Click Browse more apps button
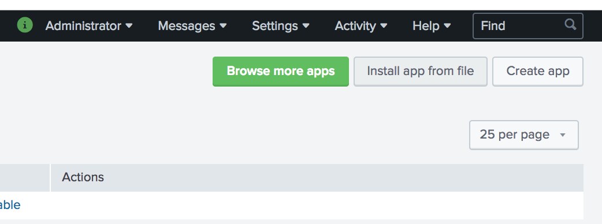 pyautogui.click(x=281, y=72)
